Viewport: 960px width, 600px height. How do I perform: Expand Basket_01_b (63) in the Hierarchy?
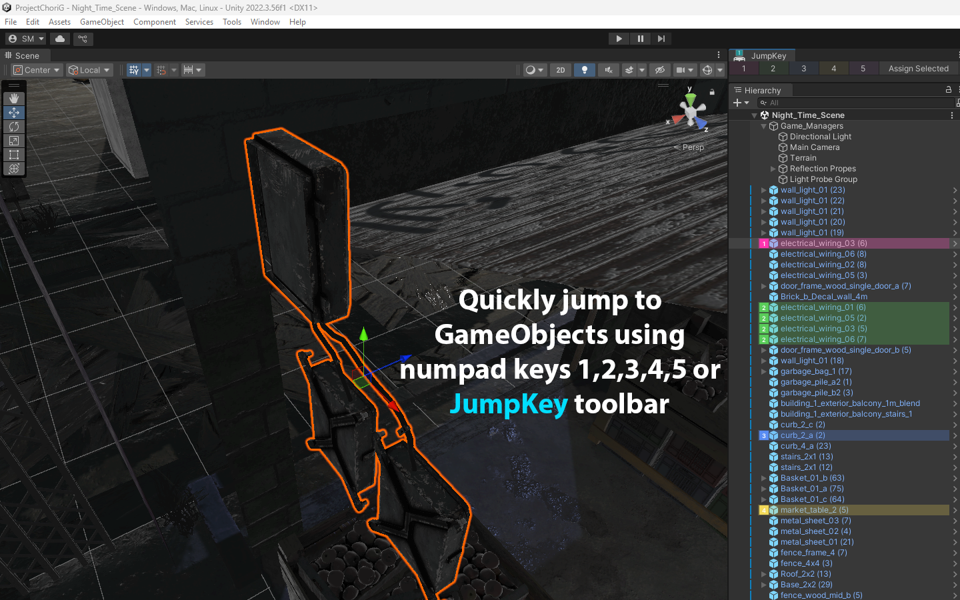(x=763, y=478)
